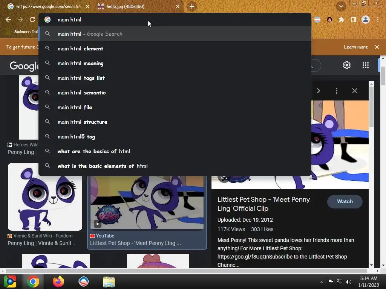Image resolution: width=386 pixels, height=289 pixels.
Task: Go to next image with the right chevron
Action: point(318,91)
